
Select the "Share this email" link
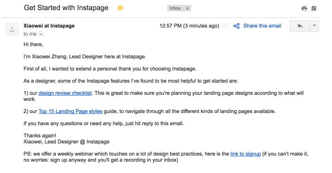tap(262, 26)
